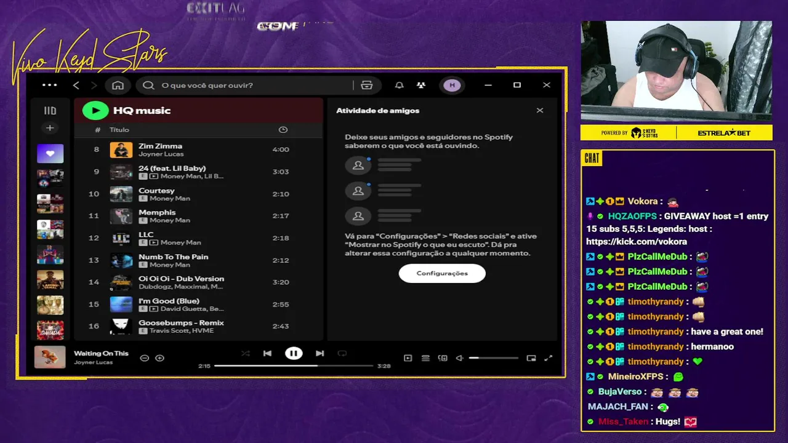The image size is (788, 443).
Task: Toggle repeat mode
Action: 342,353
